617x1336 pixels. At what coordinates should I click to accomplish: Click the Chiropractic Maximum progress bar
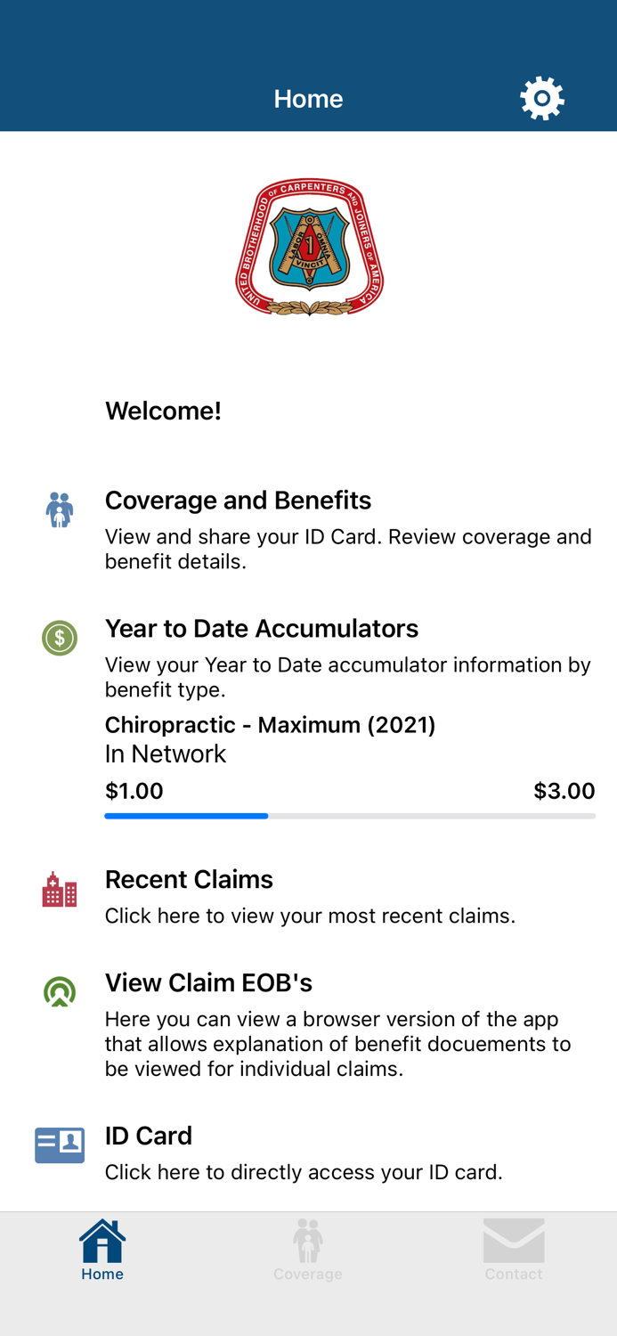pyautogui.click(x=350, y=816)
